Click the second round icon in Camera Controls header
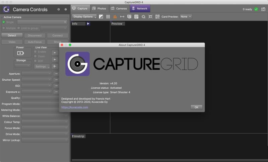The image size is (268, 162). (x=66, y=9)
